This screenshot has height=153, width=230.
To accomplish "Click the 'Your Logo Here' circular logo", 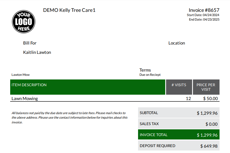I will point(23,21).
